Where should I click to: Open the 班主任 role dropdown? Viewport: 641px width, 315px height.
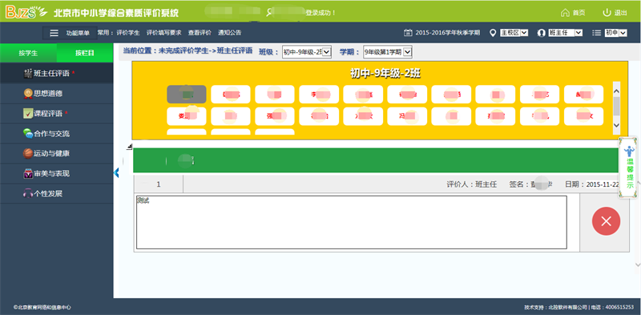566,33
